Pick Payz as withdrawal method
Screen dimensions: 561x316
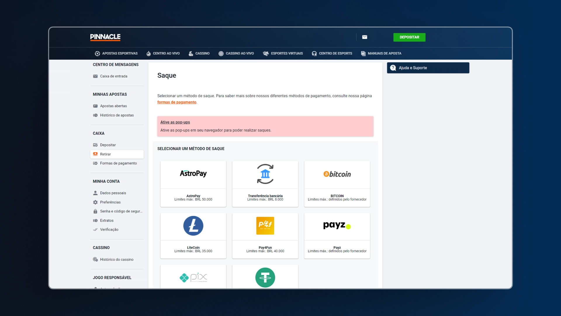[x=337, y=236]
